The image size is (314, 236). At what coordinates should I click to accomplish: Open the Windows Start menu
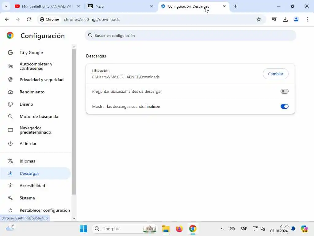pos(83,229)
